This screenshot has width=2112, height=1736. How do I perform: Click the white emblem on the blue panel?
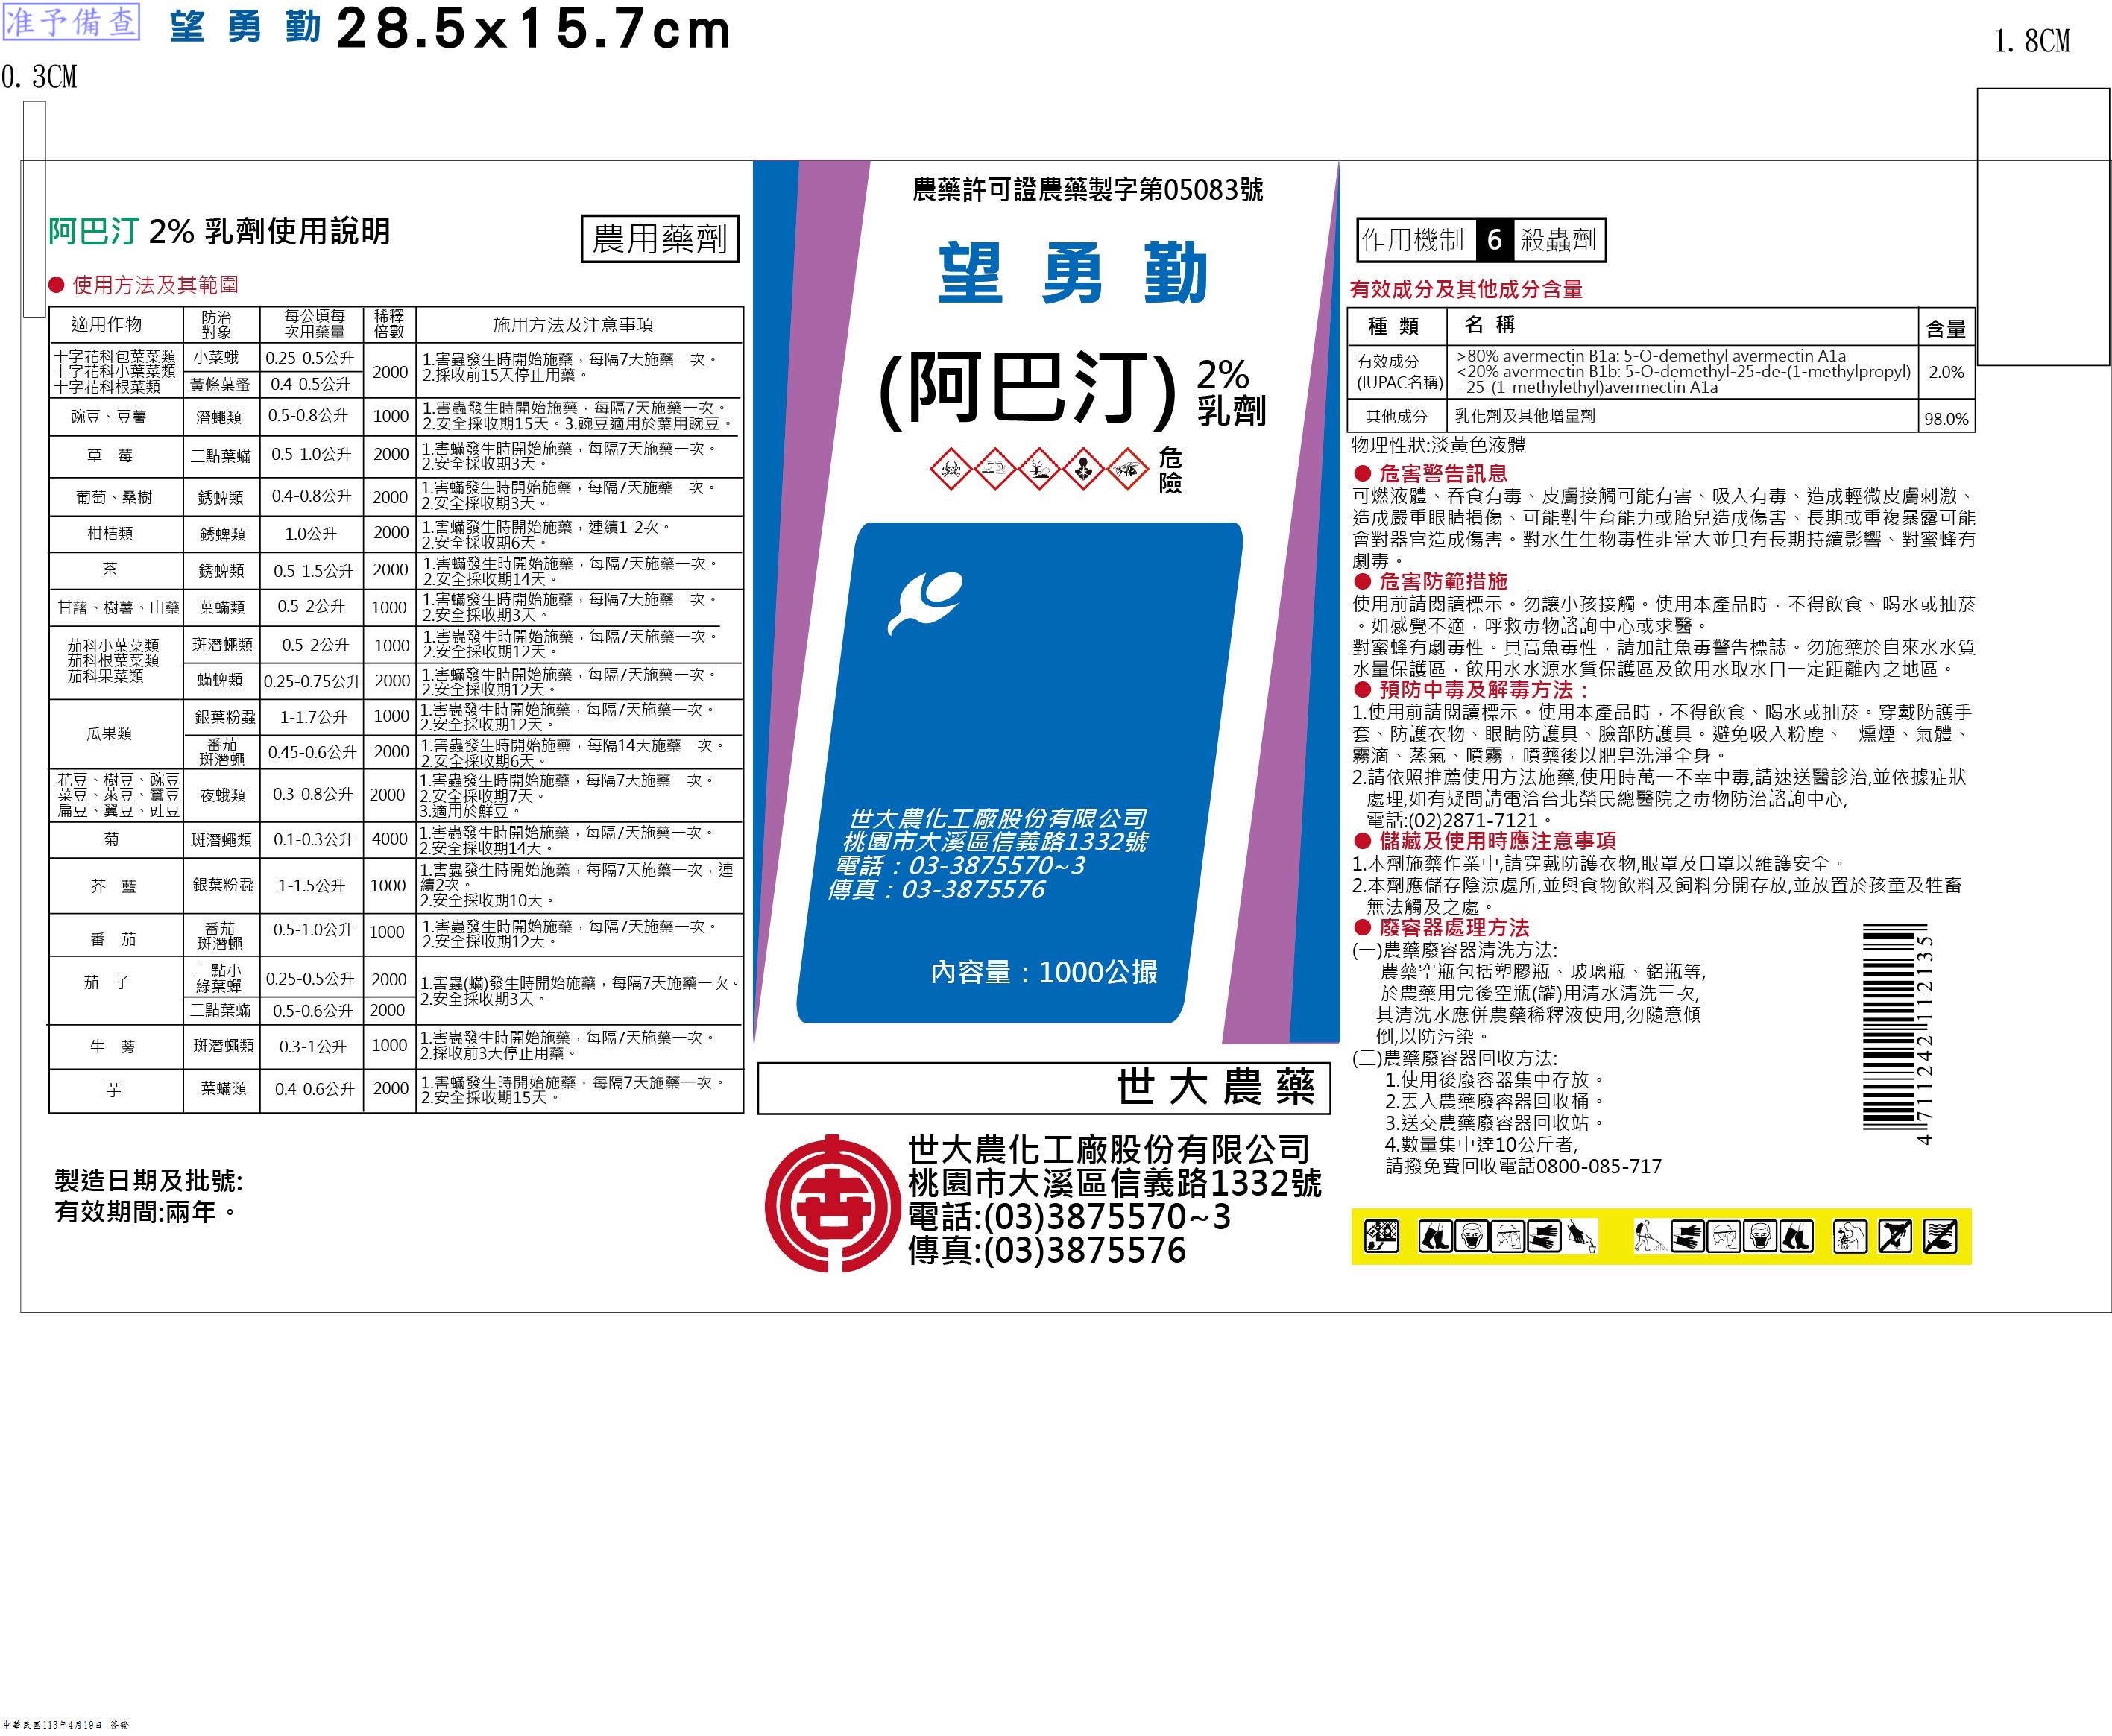pyautogui.click(x=925, y=603)
